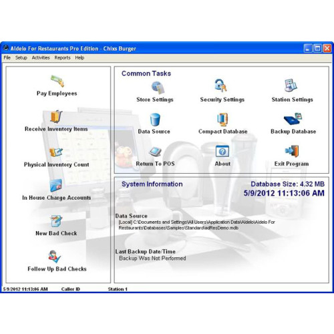334x334 pixels.
Task: Click the Compact Database label
Action: click(x=223, y=132)
